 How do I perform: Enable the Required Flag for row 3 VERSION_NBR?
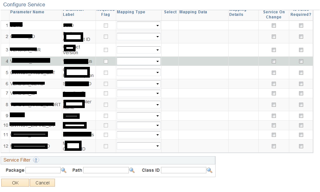click(x=106, y=50)
